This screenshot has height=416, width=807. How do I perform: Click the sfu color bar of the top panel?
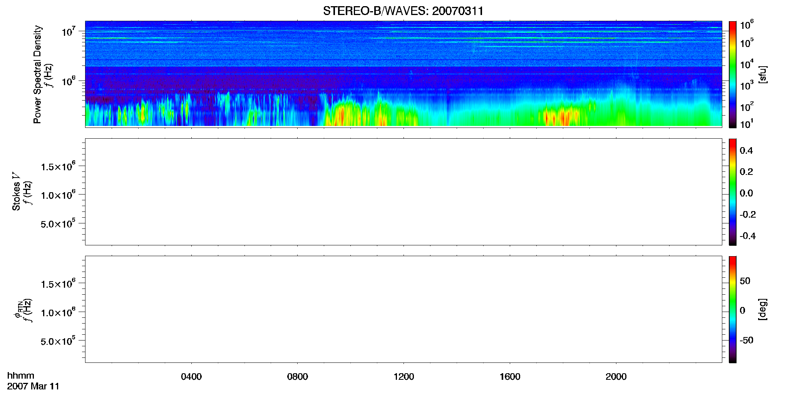732,74
